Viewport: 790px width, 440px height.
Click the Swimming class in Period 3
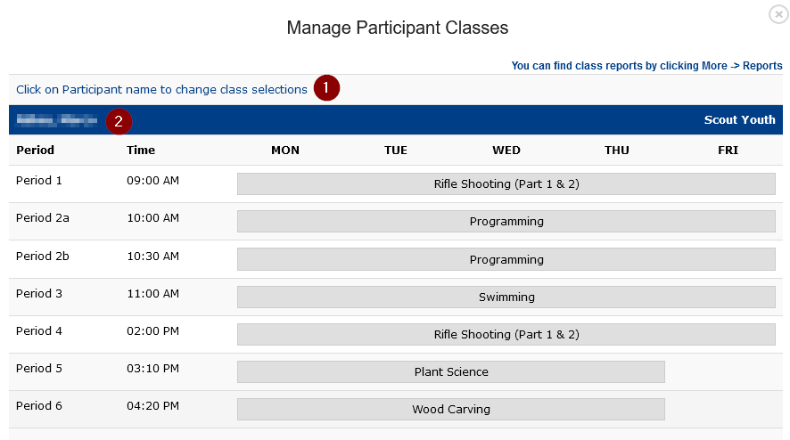point(506,297)
